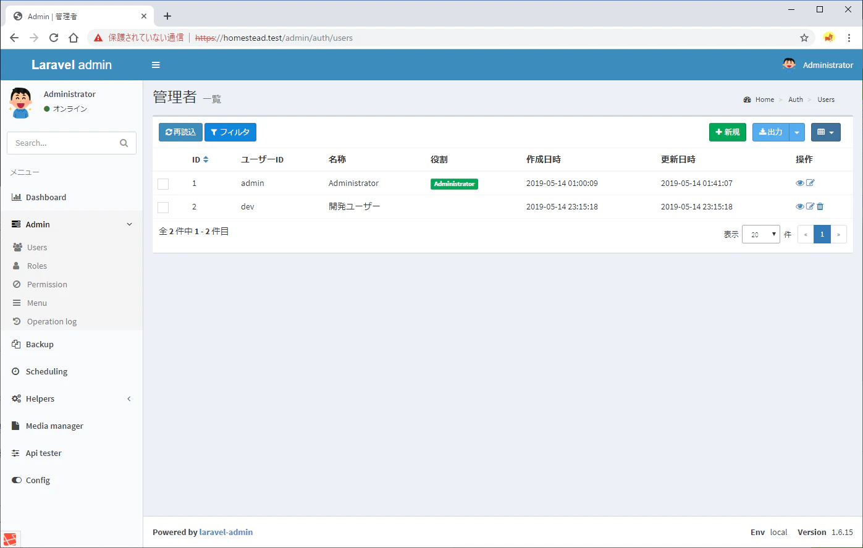Delete the dev user via trash icon

[x=820, y=206]
